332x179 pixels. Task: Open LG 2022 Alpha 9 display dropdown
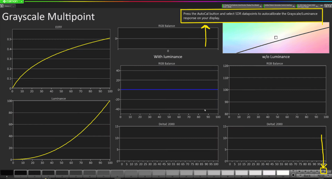308,6
